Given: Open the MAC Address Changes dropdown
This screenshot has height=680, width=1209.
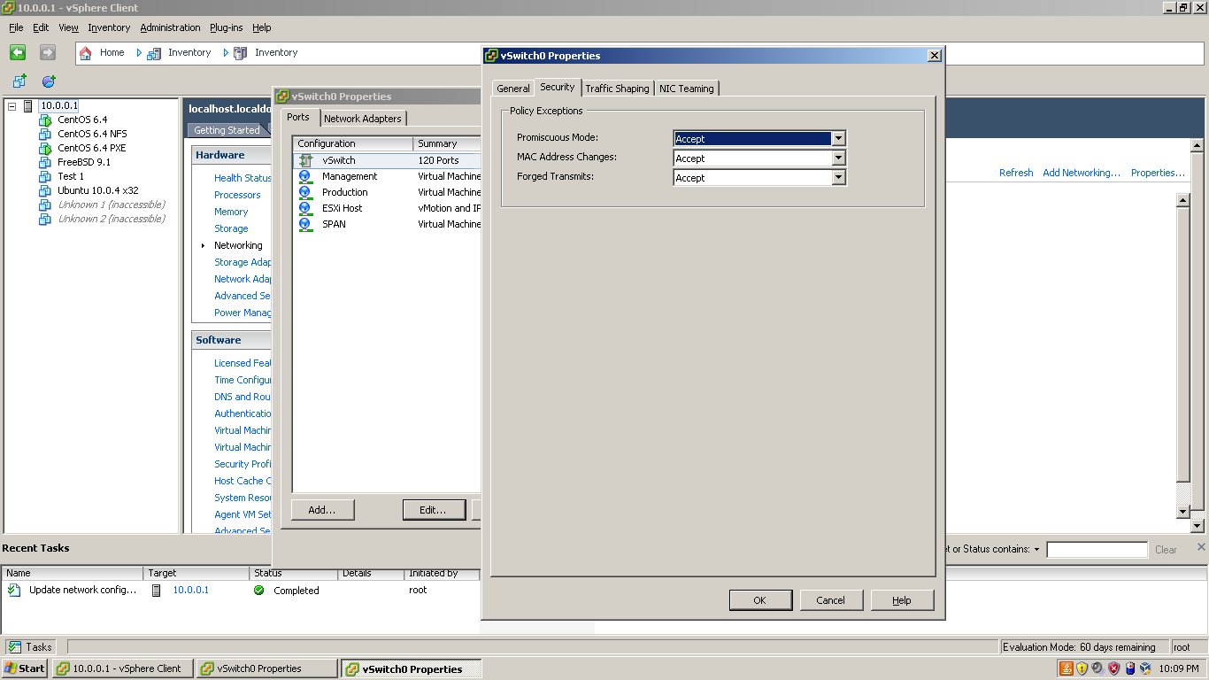Looking at the screenshot, I should click(837, 158).
